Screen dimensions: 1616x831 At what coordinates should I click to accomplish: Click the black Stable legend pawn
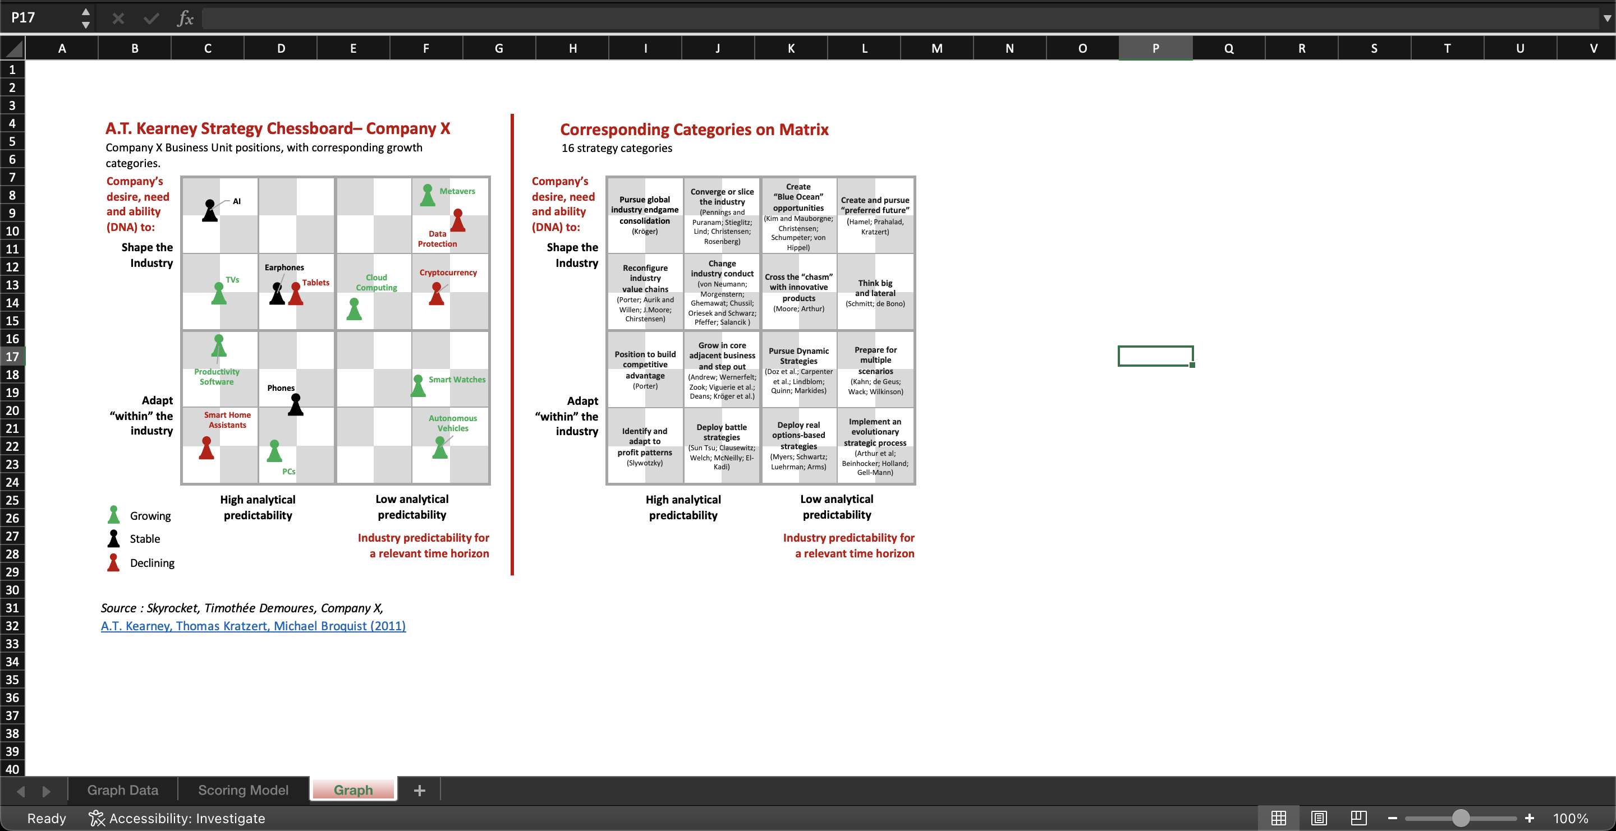(x=113, y=538)
